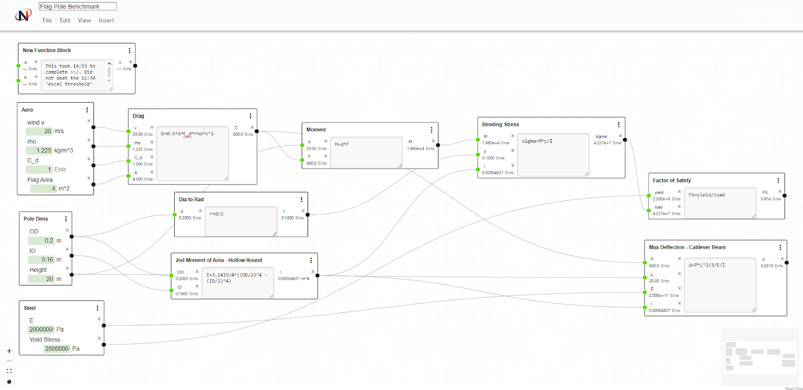Screen dimensions: 803x390
Task: Remove wind v output from Aero
Action: pos(89,121)
